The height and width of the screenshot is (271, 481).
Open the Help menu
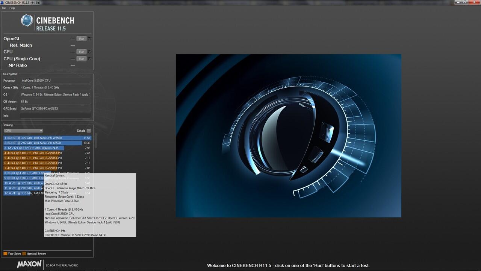pos(12,8)
